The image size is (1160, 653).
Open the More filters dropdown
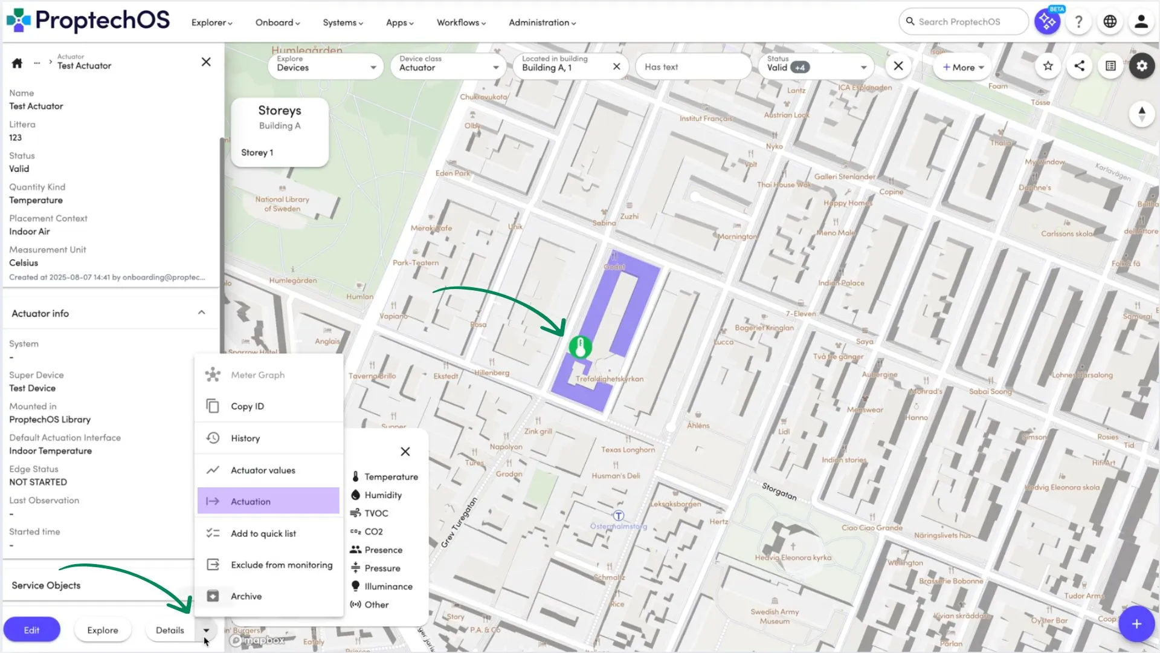[963, 67]
